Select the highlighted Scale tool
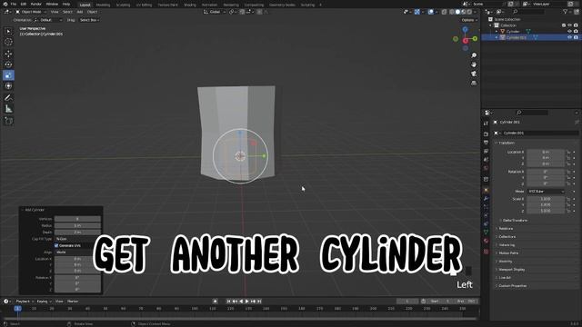Image resolution: width=582 pixels, height=327 pixels. [x=8, y=75]
